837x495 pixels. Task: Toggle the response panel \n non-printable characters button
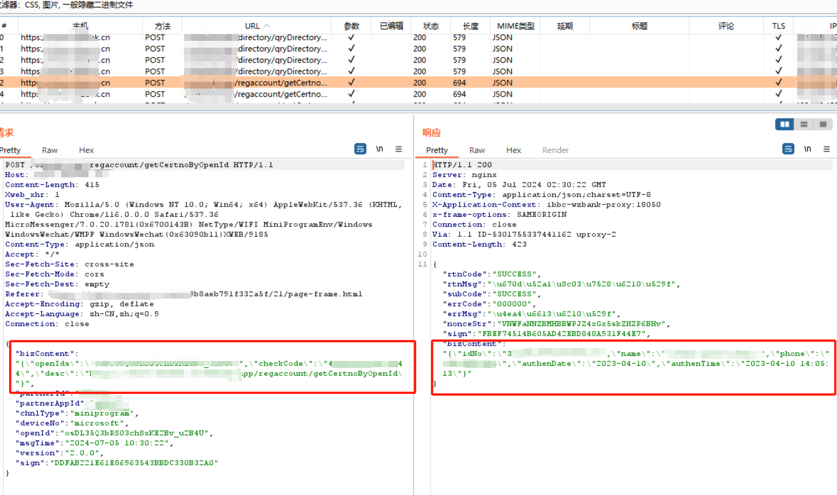tap(807, 149)
